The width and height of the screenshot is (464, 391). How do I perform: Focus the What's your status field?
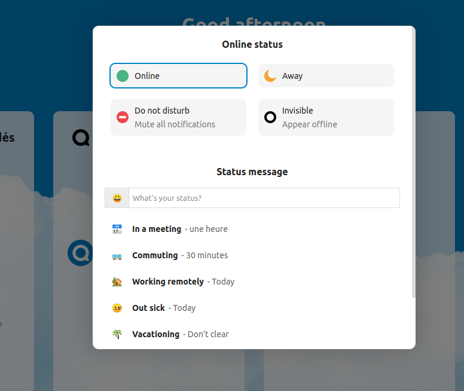[x=263, y=198]
